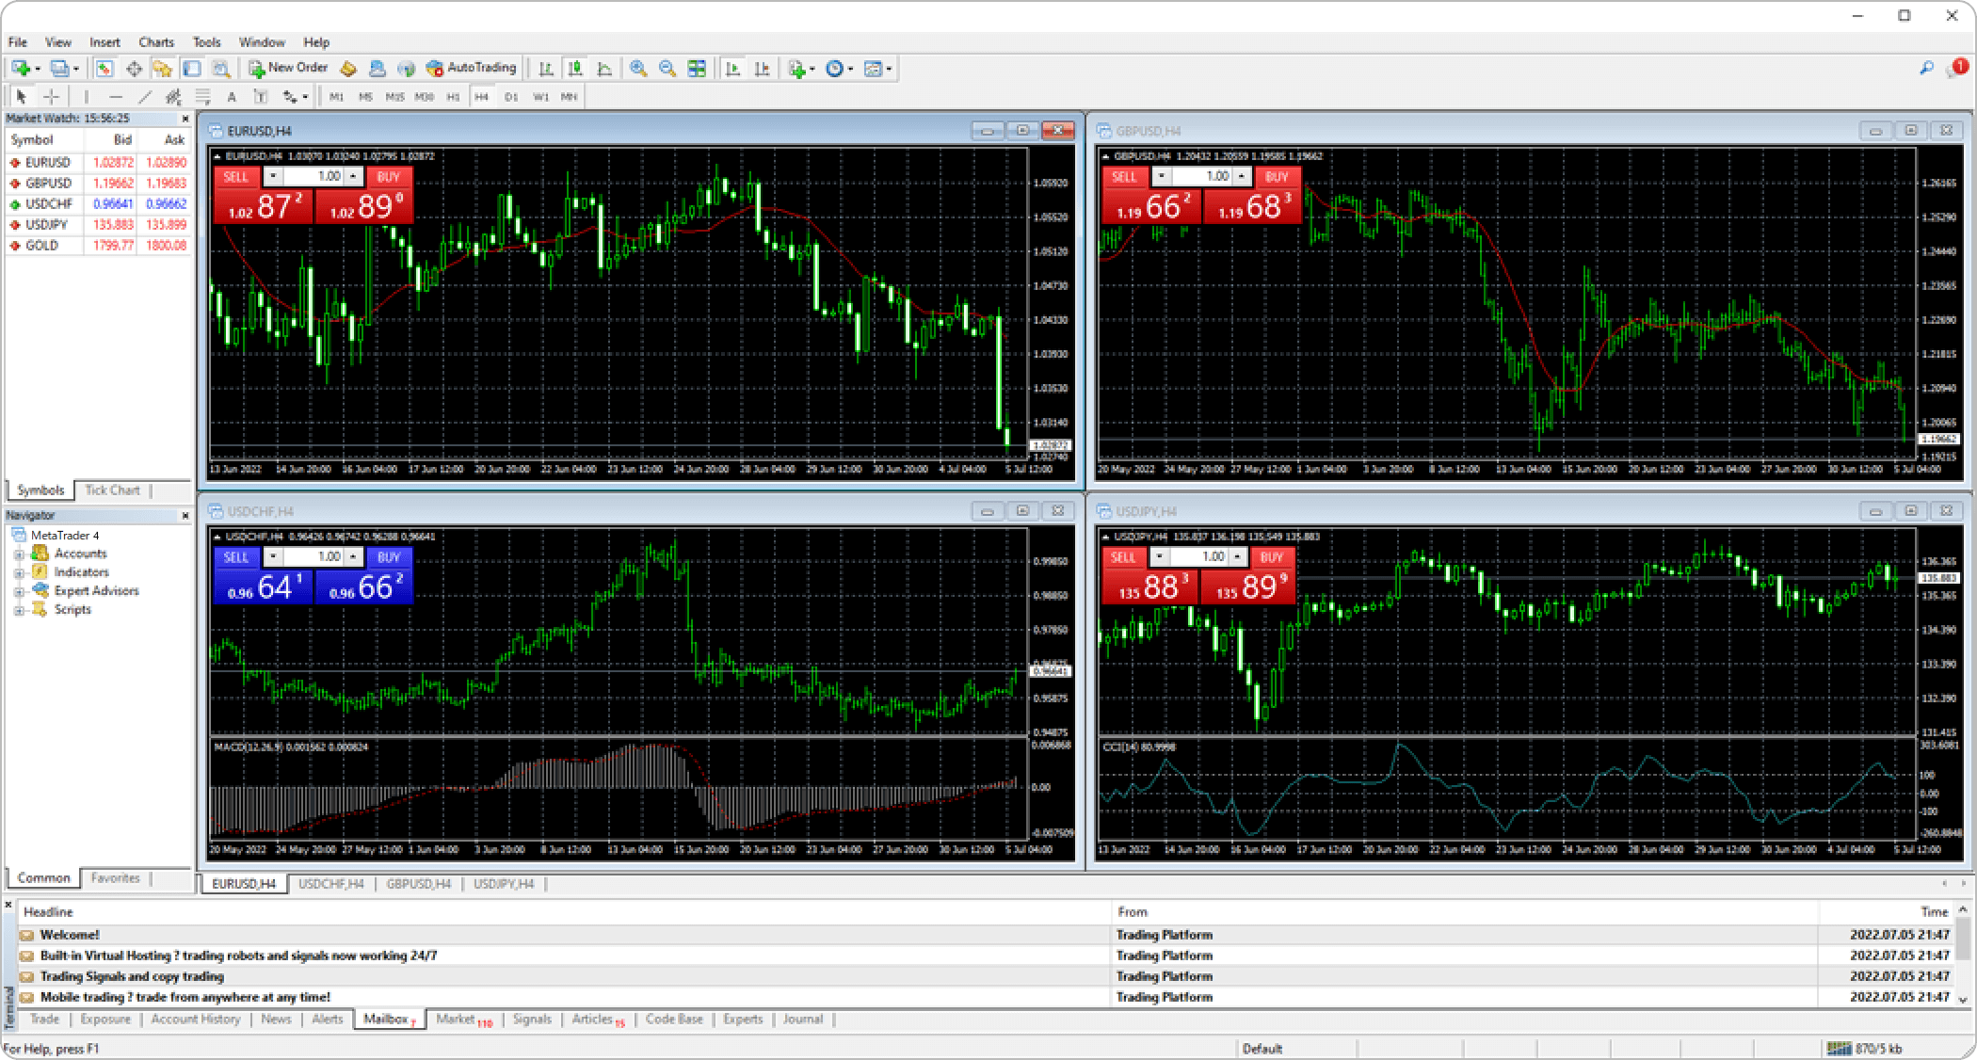Switch chart to line chart type

pyautogui.click(x=605, y=68)
